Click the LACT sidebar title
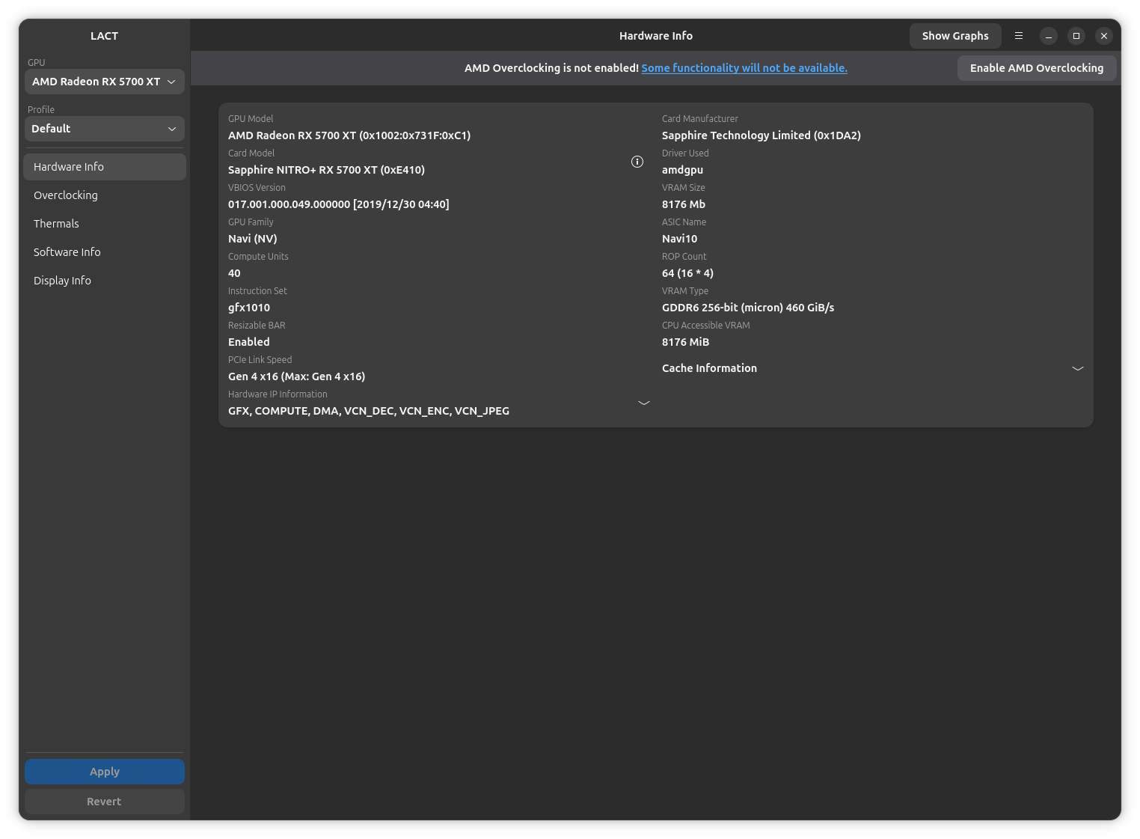This screenshot has height=839, width=1140. (104, 36)
